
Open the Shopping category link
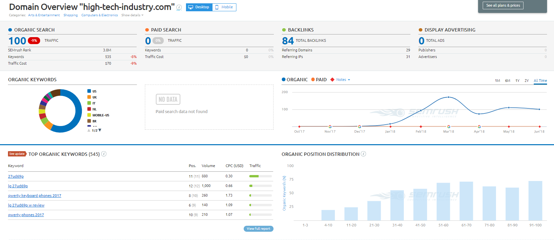pos(71,15)
